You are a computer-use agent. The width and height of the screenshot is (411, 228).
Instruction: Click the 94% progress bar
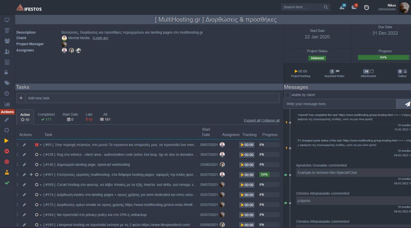point(383,57)
